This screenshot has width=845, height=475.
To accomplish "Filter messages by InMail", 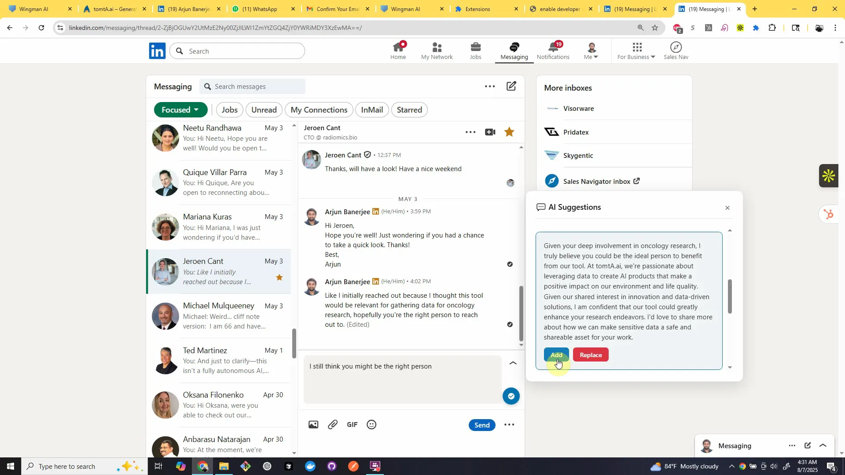I will pyautogui.click(x=372, y=110).
